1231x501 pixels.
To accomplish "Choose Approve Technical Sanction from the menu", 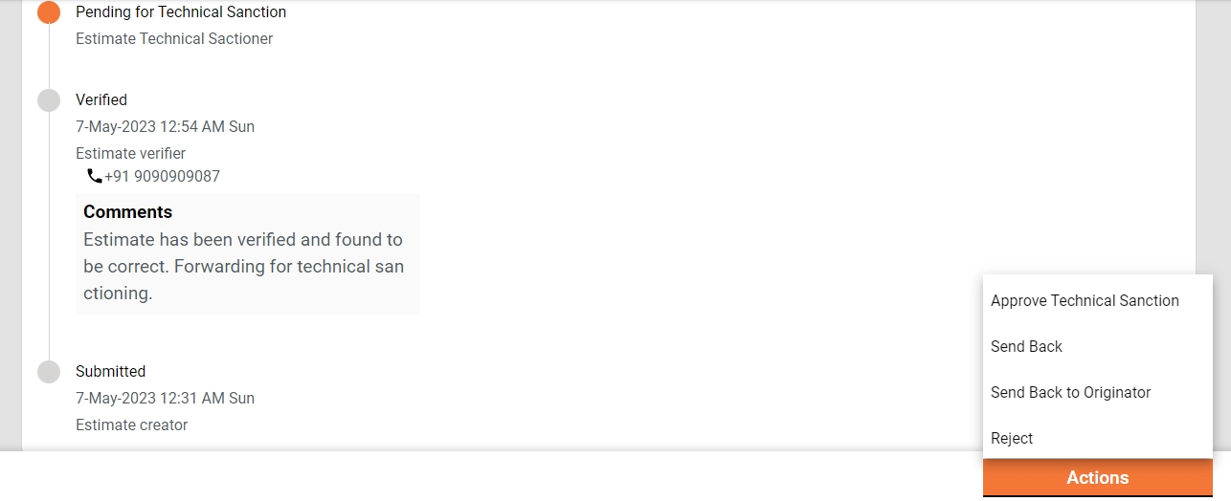I will click(x=1085, y=300).
